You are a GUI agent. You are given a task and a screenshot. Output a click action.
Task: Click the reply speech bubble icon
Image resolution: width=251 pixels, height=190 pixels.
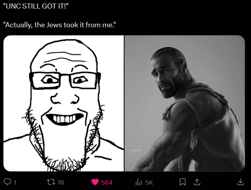pos(7,182)
